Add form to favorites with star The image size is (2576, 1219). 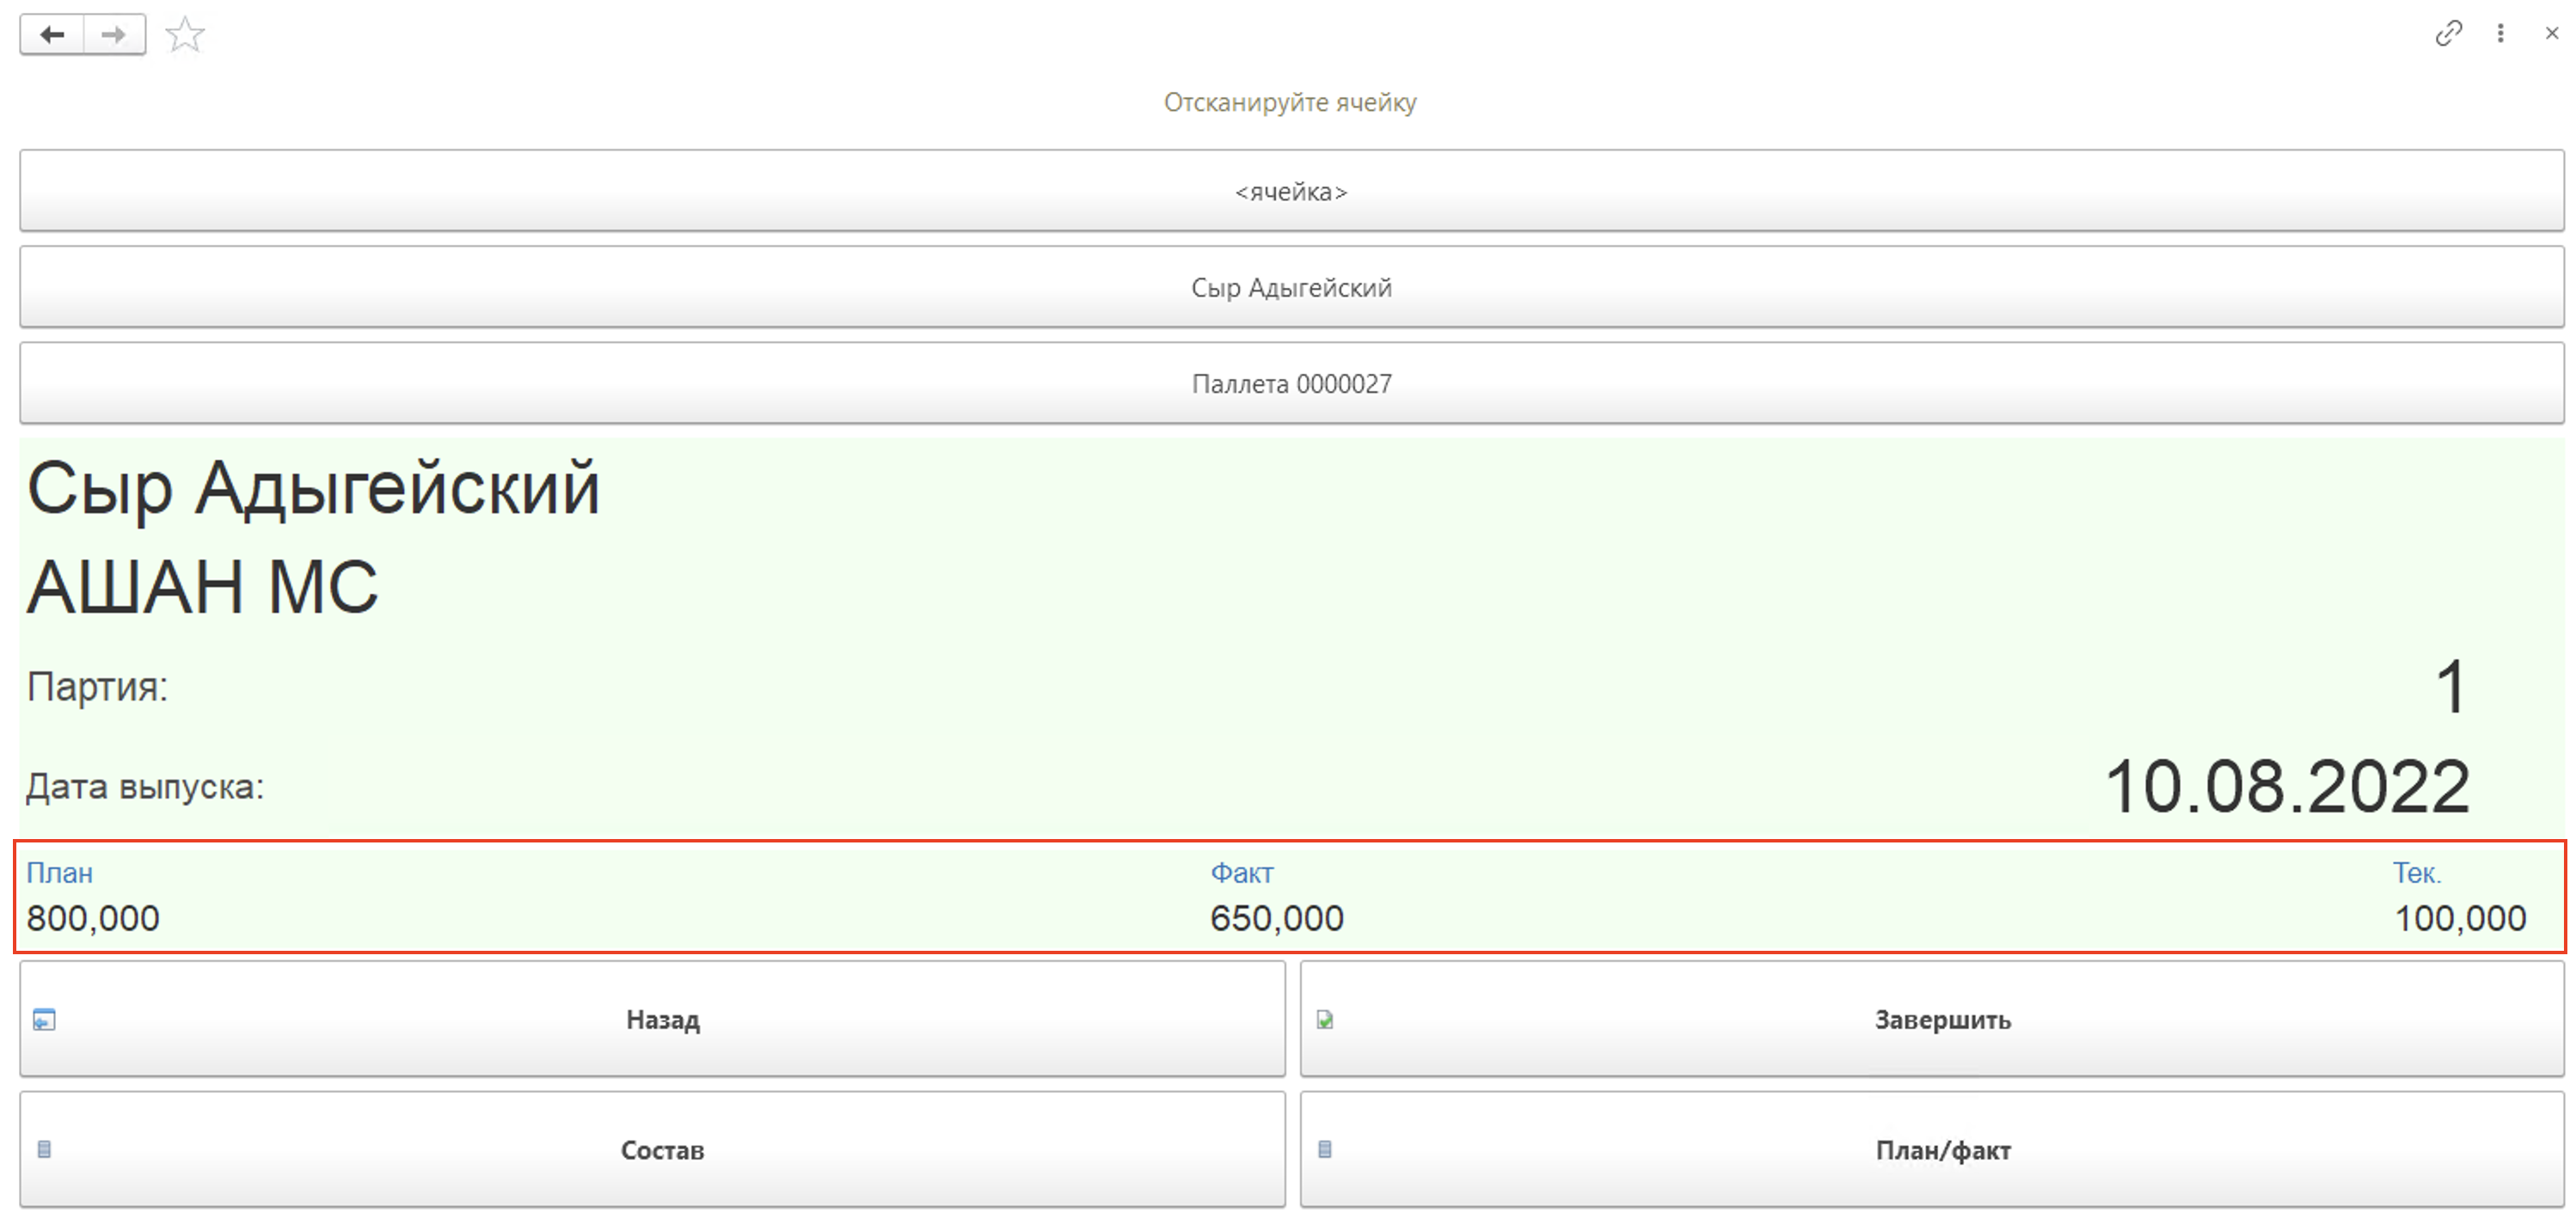click(x=185, y=36)
